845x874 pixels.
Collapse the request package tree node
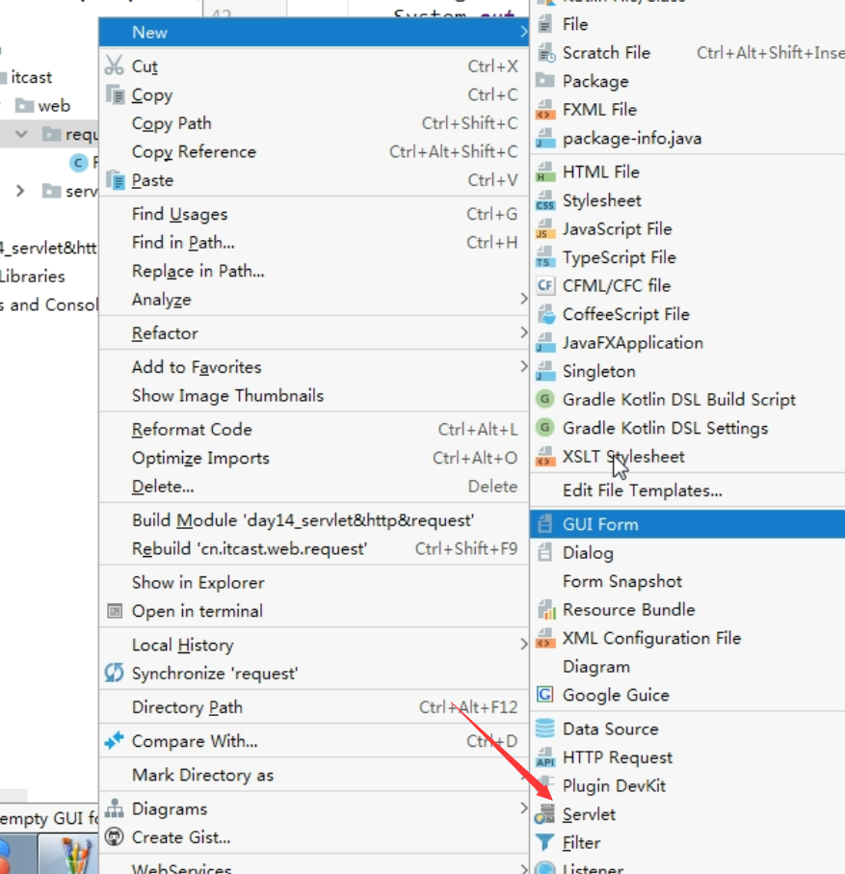(x=21, y=134)
